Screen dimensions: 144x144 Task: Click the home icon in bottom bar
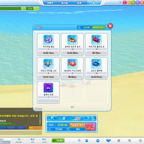tap(140, 140)
